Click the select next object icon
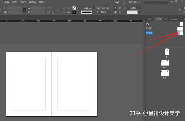 [69, 12]
